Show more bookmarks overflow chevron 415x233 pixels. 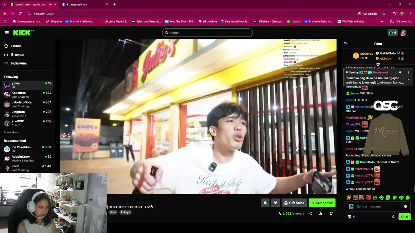[x=382, y=22]
